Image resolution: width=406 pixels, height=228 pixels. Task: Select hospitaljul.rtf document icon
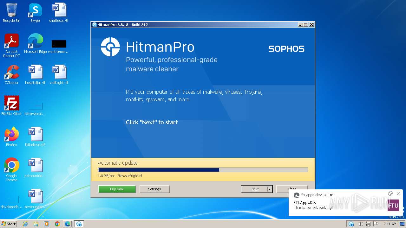(x=35, y=74)
